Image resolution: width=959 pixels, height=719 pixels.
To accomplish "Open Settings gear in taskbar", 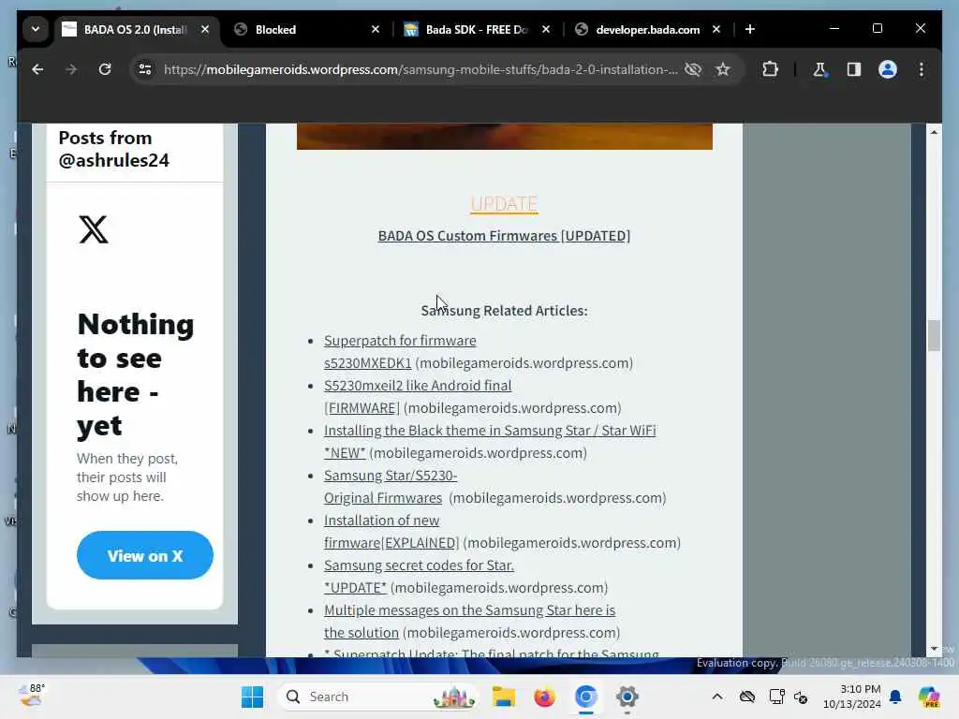I will pyautogui.click(x=627, y=697).
